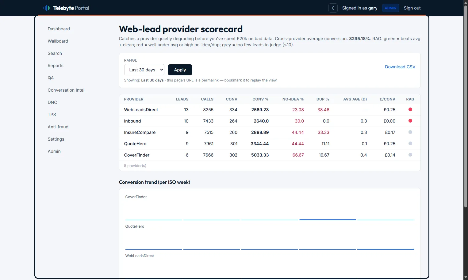Apply the selected date range

(x=180, y=70)
